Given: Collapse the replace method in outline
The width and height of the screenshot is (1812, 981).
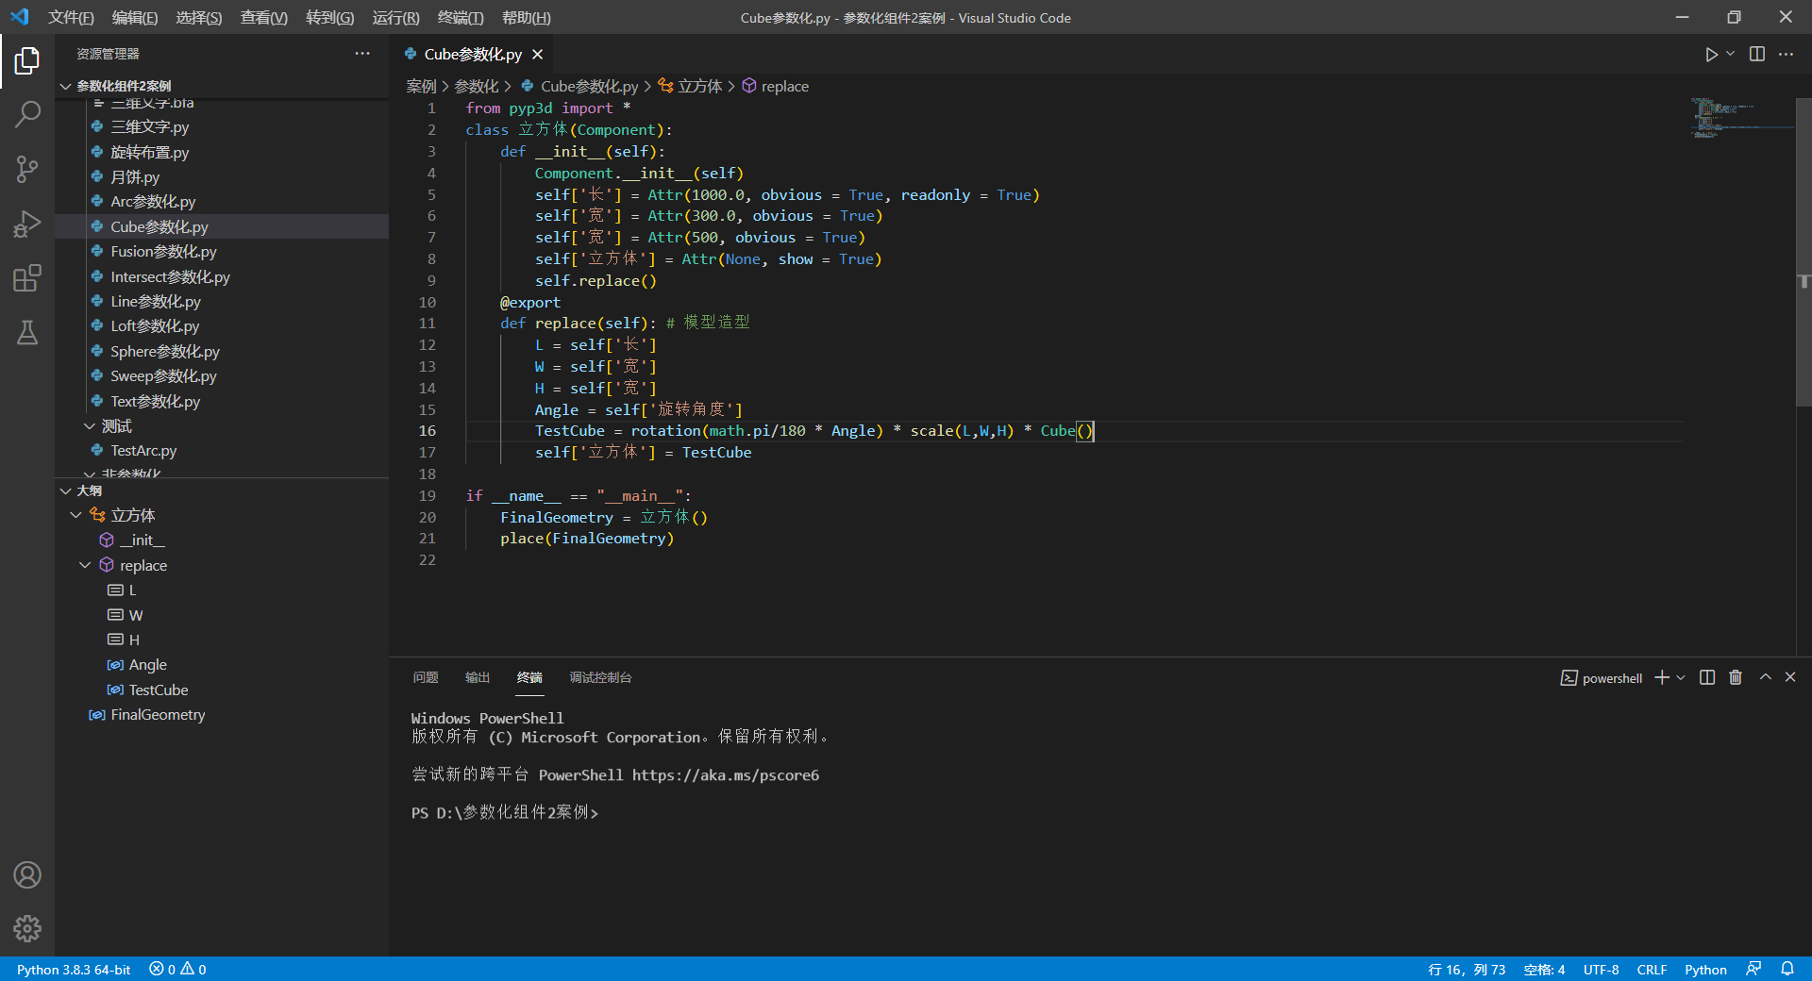Looking at the screenshot, I should (x=85, y=565).
